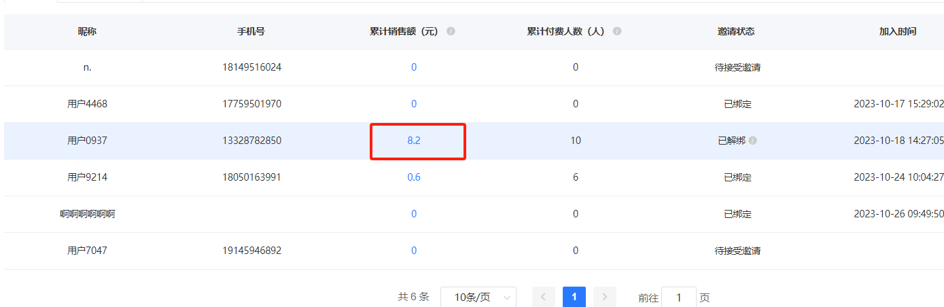Click sales amount 0 for user n.
Viewport: 944px width, 307px height.
[x=414, y=67]
